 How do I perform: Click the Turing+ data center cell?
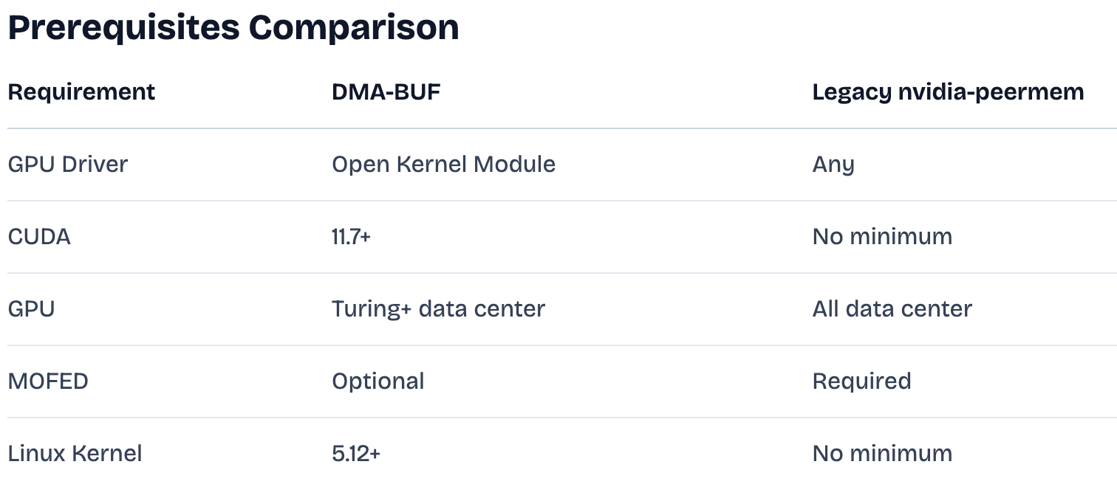438,308
